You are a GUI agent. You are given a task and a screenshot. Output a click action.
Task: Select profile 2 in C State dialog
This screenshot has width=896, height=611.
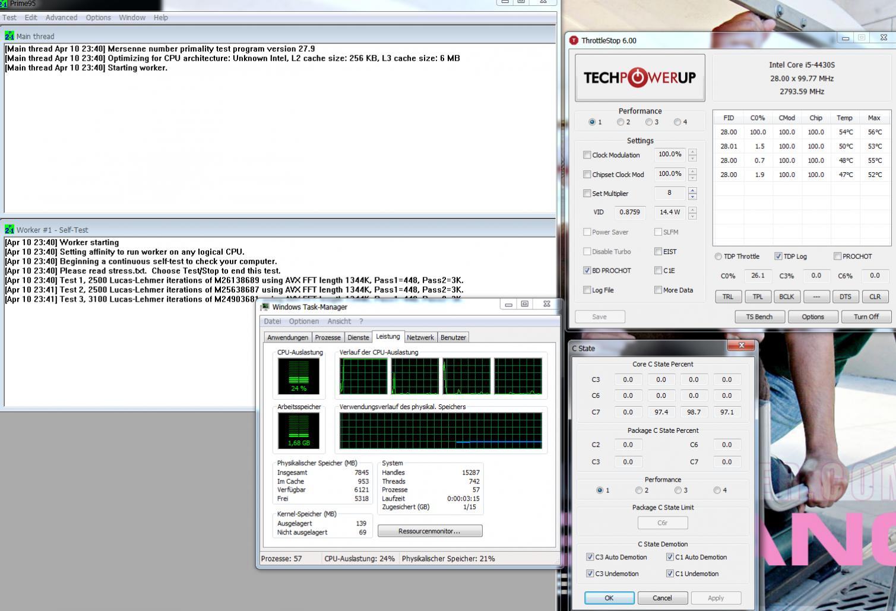tap(638, 490)
